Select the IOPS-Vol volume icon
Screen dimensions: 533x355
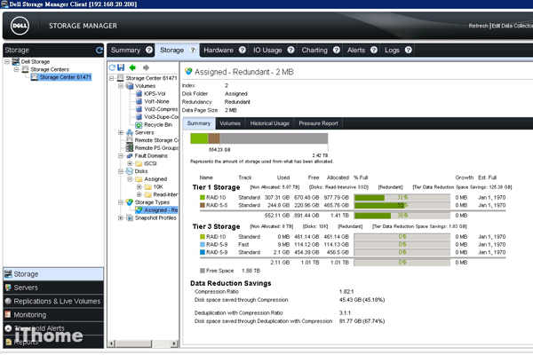(x=139, y=93)
